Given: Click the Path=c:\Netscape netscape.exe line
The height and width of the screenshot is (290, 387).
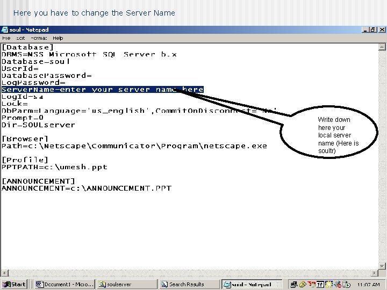Looking at the screenshot, I should 134,146.
